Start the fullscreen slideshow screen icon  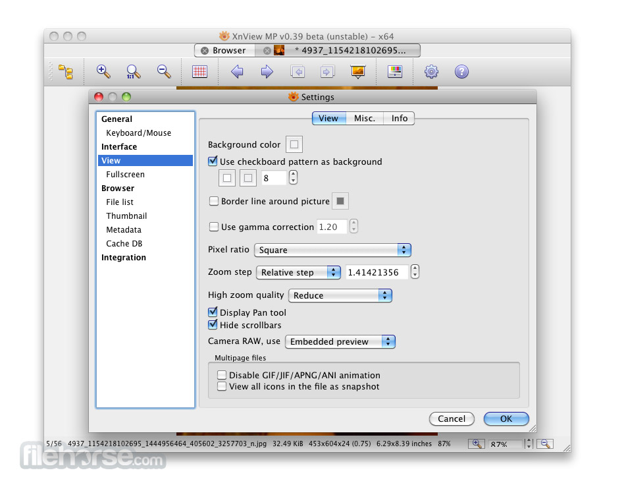click(358, 72)
